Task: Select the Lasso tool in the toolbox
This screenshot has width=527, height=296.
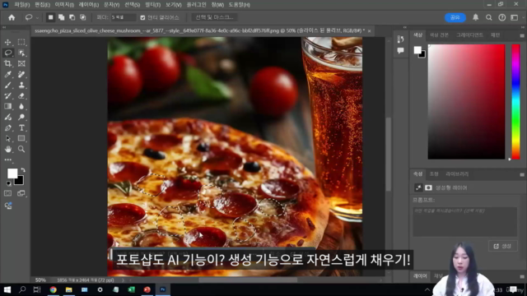Action: pyautogui.click(x=8, y=53)
